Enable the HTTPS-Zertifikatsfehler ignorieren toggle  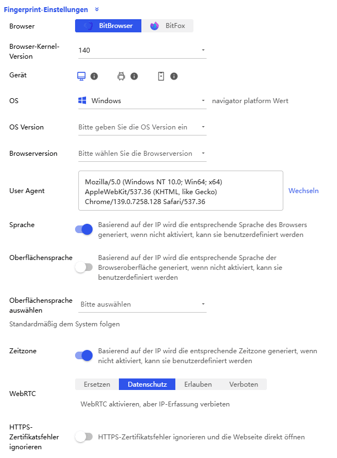[83, 437]
